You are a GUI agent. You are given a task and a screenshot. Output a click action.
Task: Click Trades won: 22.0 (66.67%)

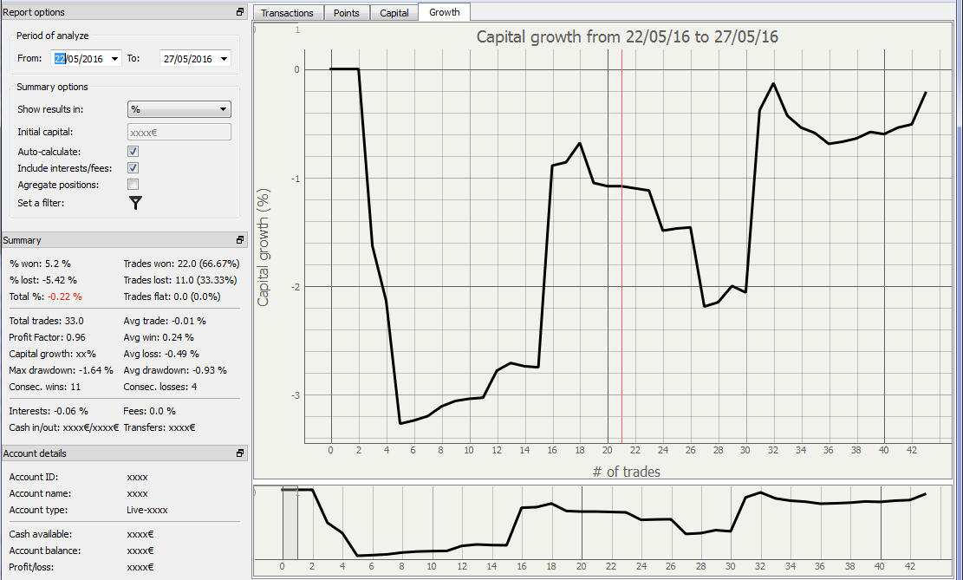click(181, 264)
